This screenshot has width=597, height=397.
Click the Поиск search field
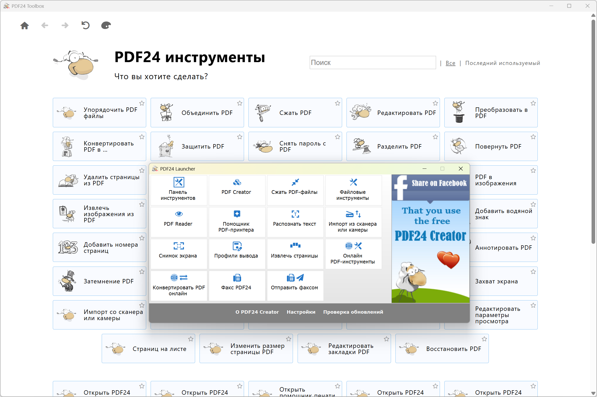[373, 63]
